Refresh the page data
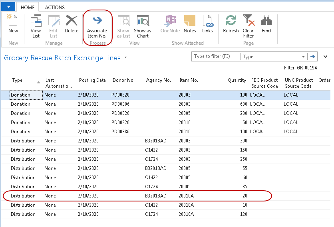 coord(231,24)
